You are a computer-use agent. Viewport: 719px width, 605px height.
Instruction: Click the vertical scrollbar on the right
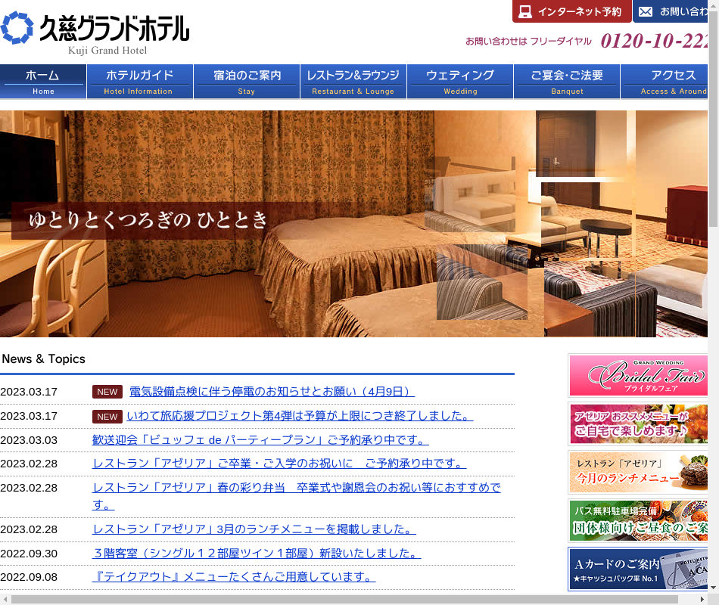pos(713,121)
